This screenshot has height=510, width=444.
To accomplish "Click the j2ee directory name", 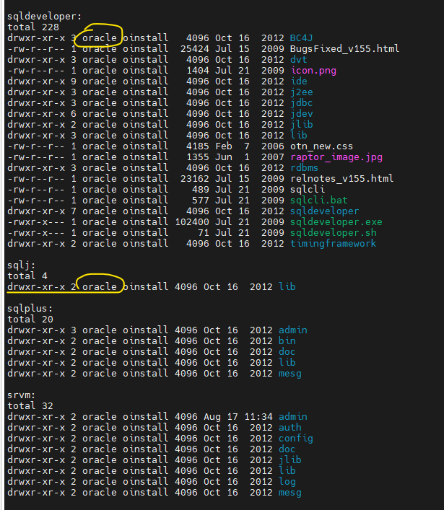I will click(x=301, y=92).
